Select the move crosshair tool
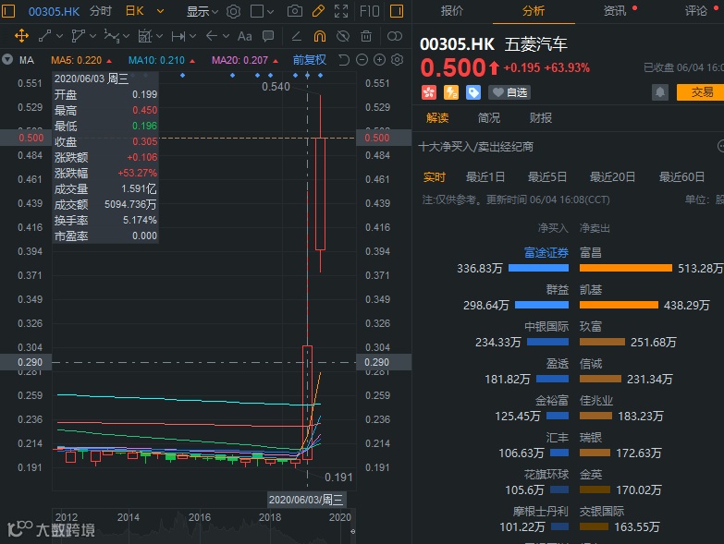 pos(21,35)
